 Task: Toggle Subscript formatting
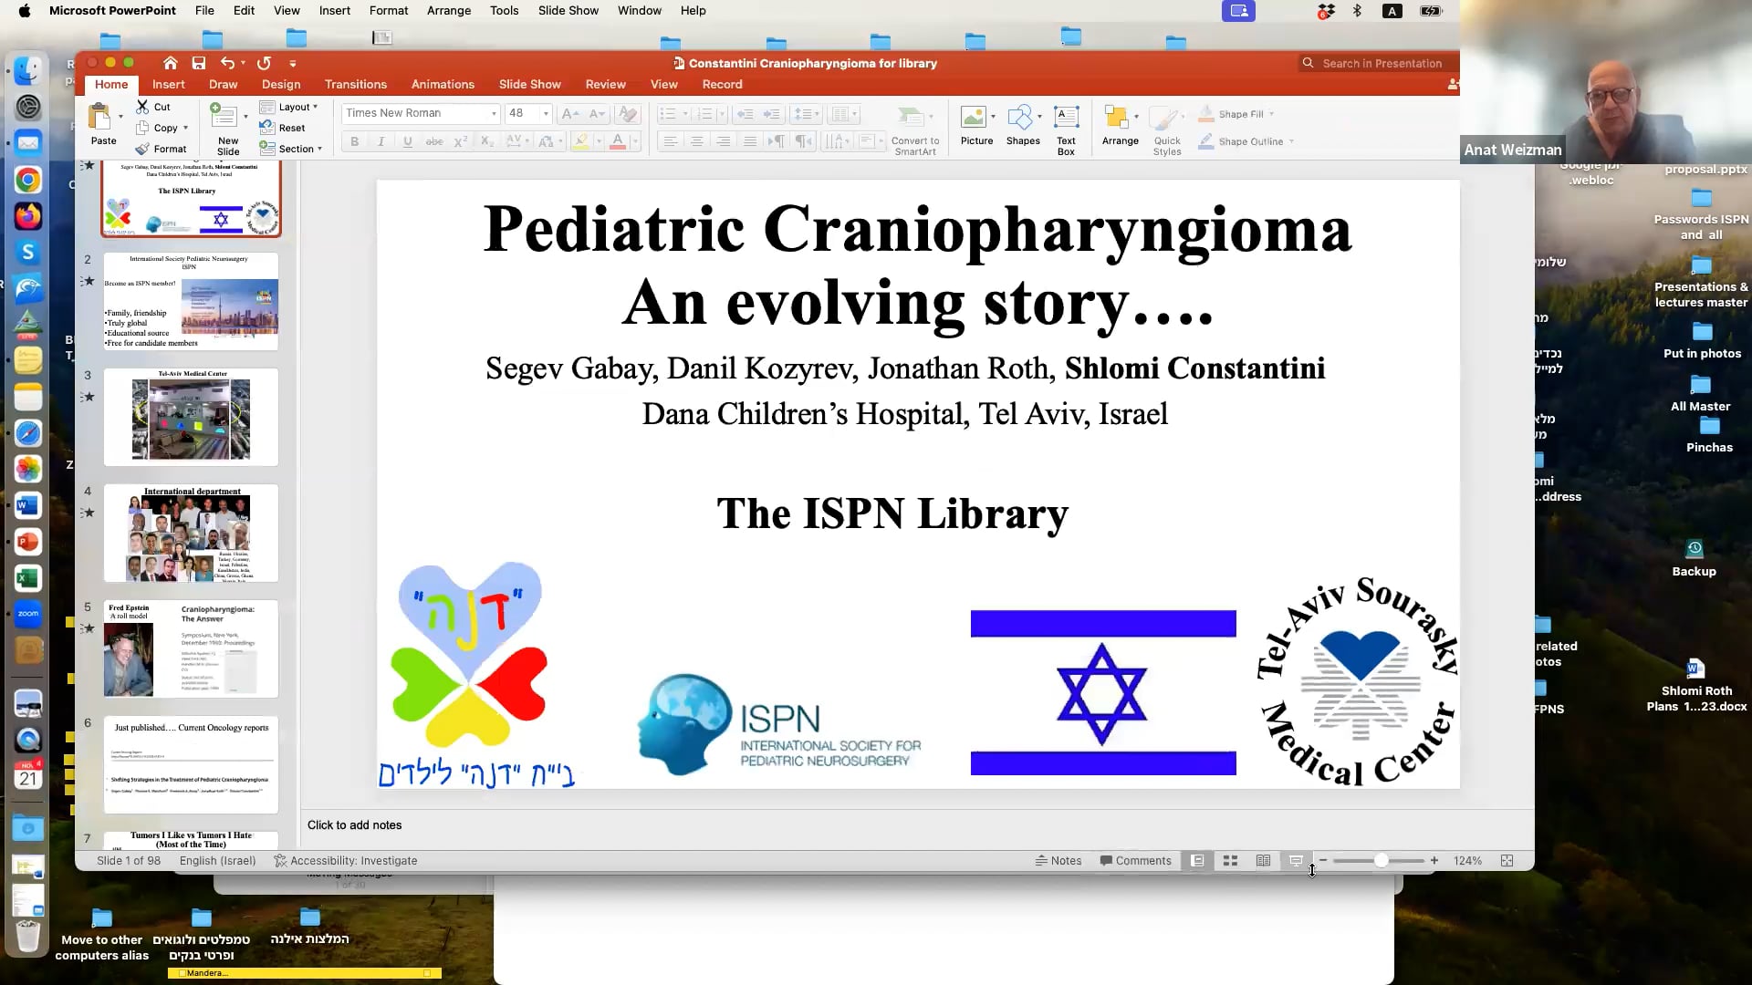pos(487,141)
